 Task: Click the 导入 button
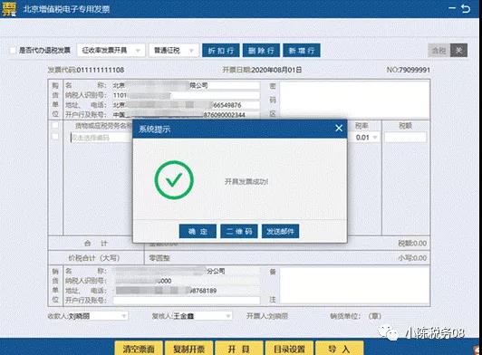[339, 349]
